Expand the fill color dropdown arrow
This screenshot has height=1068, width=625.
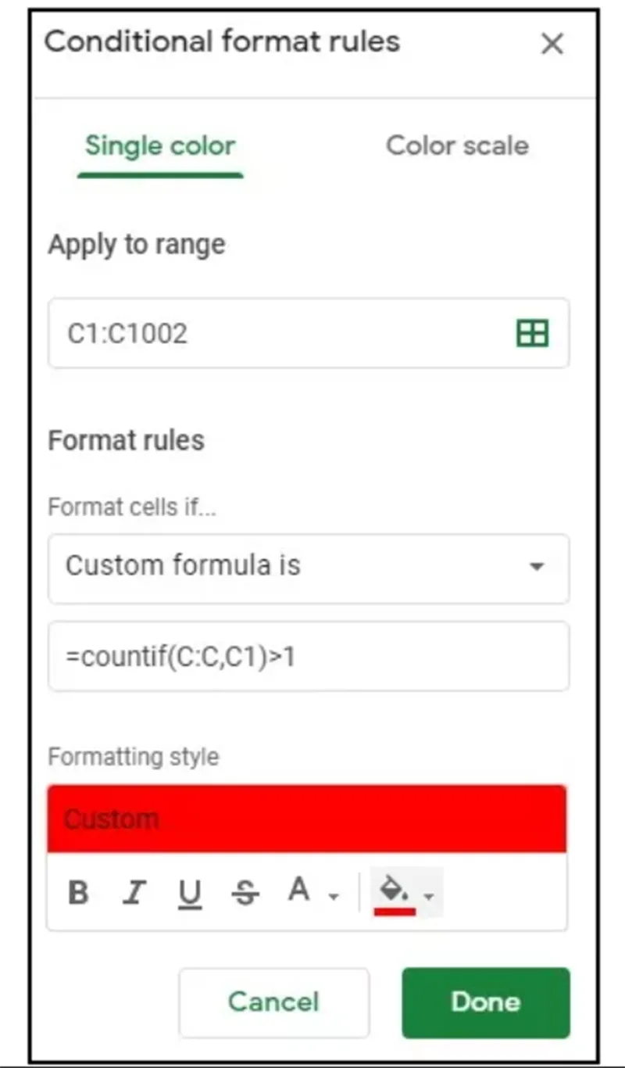[428, 895]
